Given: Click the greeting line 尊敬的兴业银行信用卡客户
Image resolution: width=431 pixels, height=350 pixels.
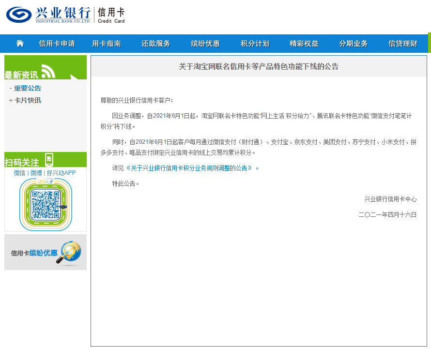Looking at the screenshot, I should coord(137,101).
